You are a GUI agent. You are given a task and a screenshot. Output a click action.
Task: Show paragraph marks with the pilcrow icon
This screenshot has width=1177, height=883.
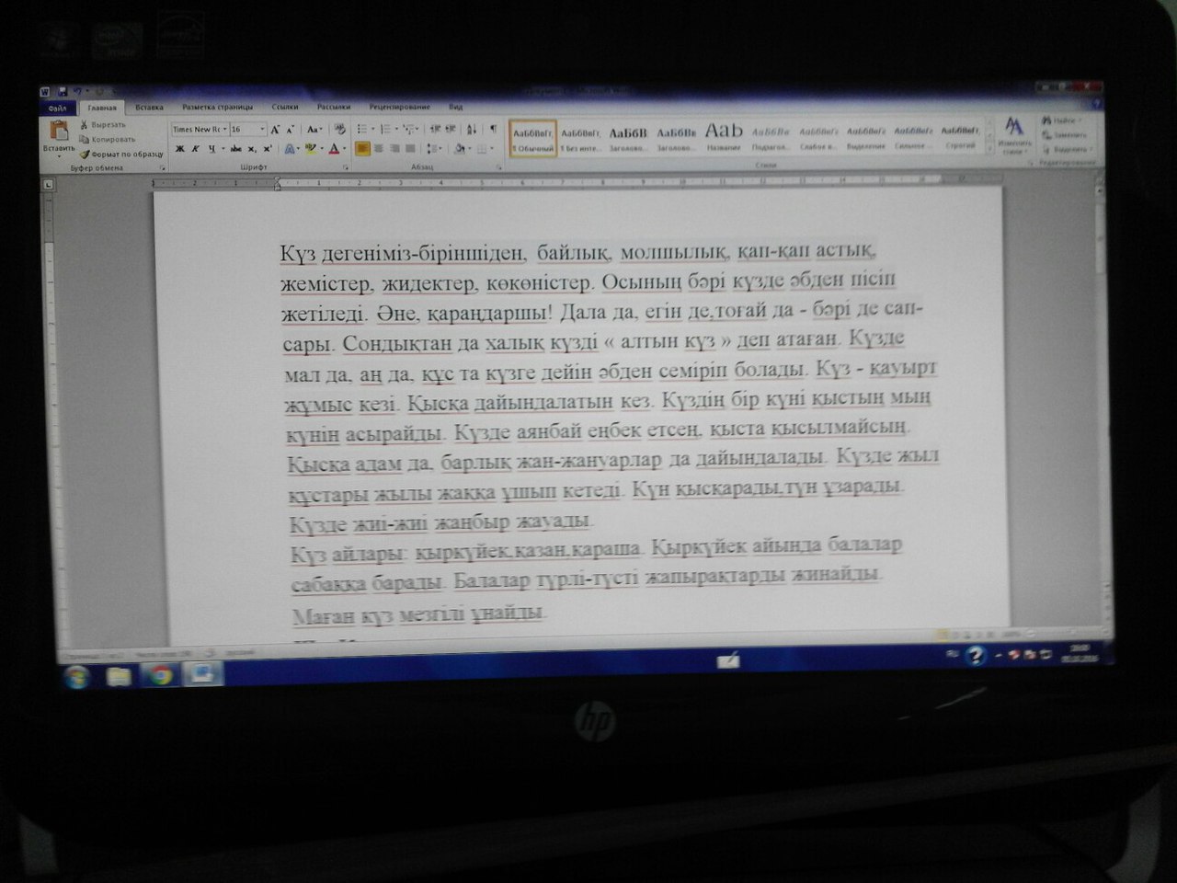tap(493, 130)
